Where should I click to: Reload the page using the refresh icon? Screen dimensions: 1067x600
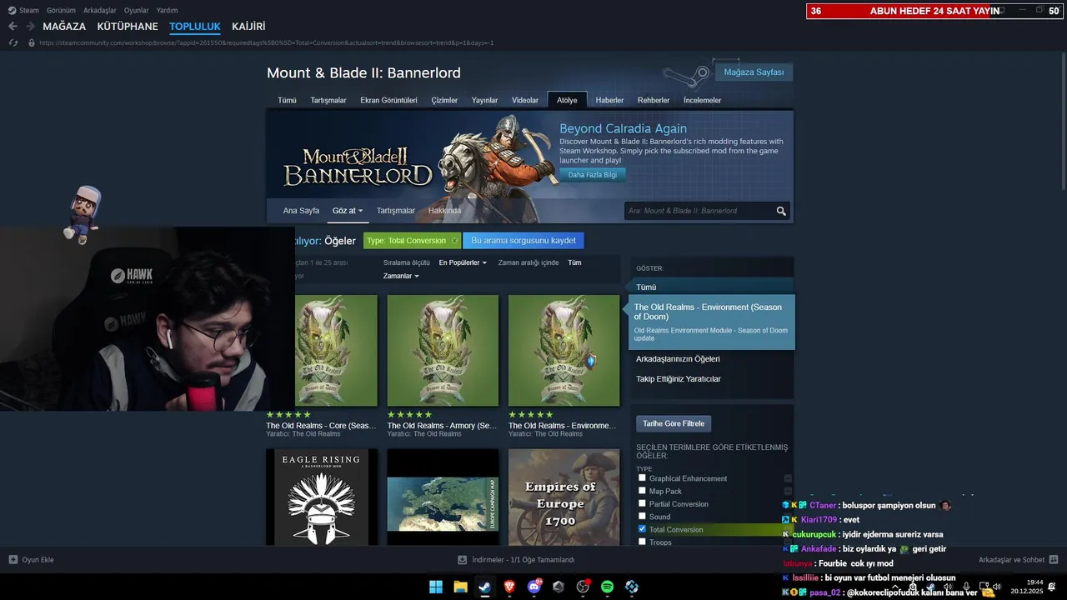click(x=13, y=42)
